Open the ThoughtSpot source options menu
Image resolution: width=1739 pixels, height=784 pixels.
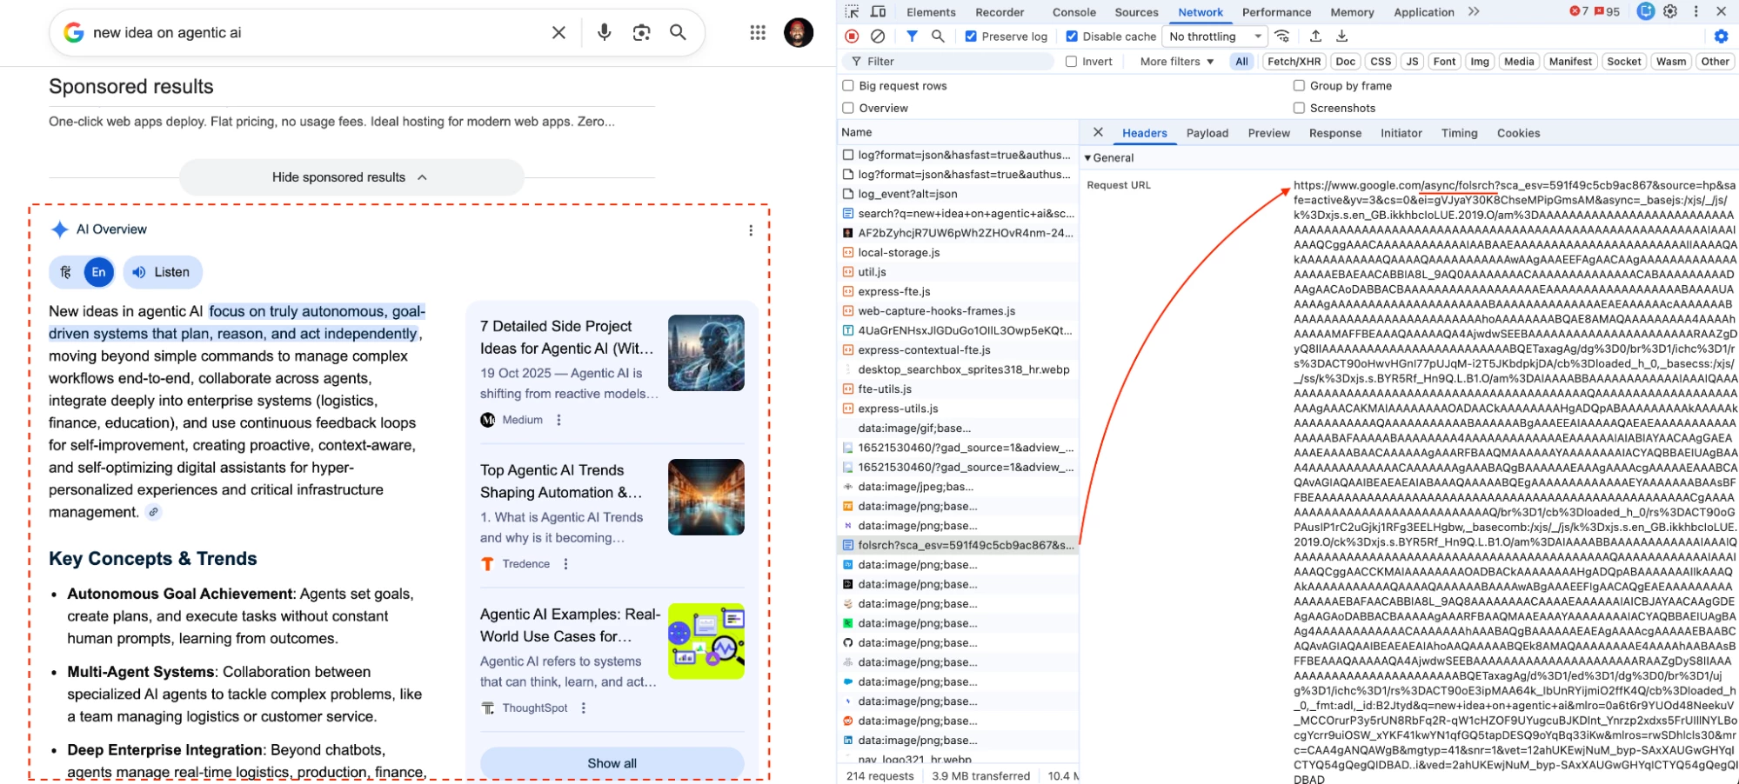click(584, 708)
